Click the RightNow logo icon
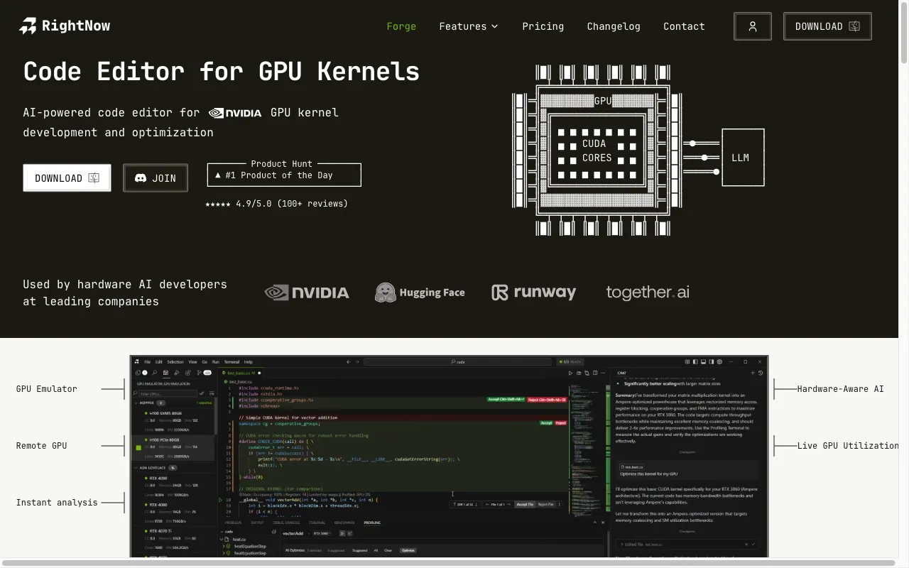 coord(28,26)
